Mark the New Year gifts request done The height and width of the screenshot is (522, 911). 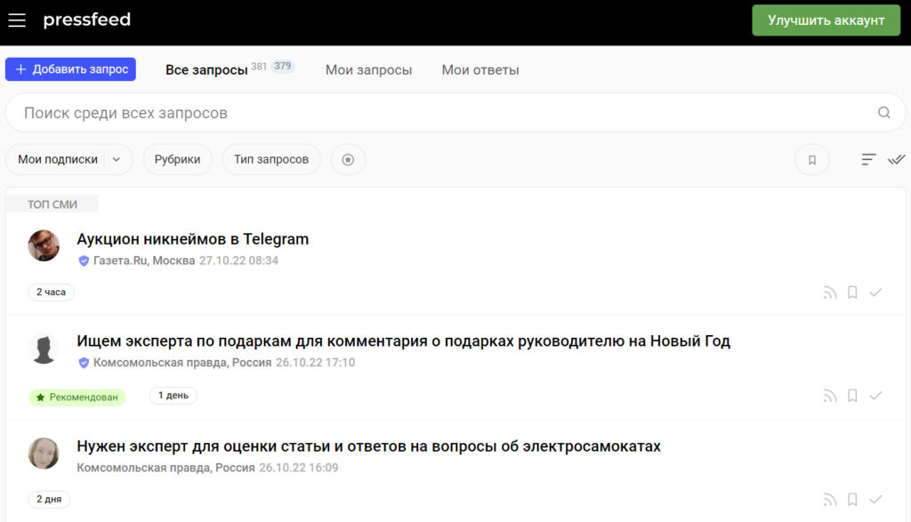click(875, 397)
